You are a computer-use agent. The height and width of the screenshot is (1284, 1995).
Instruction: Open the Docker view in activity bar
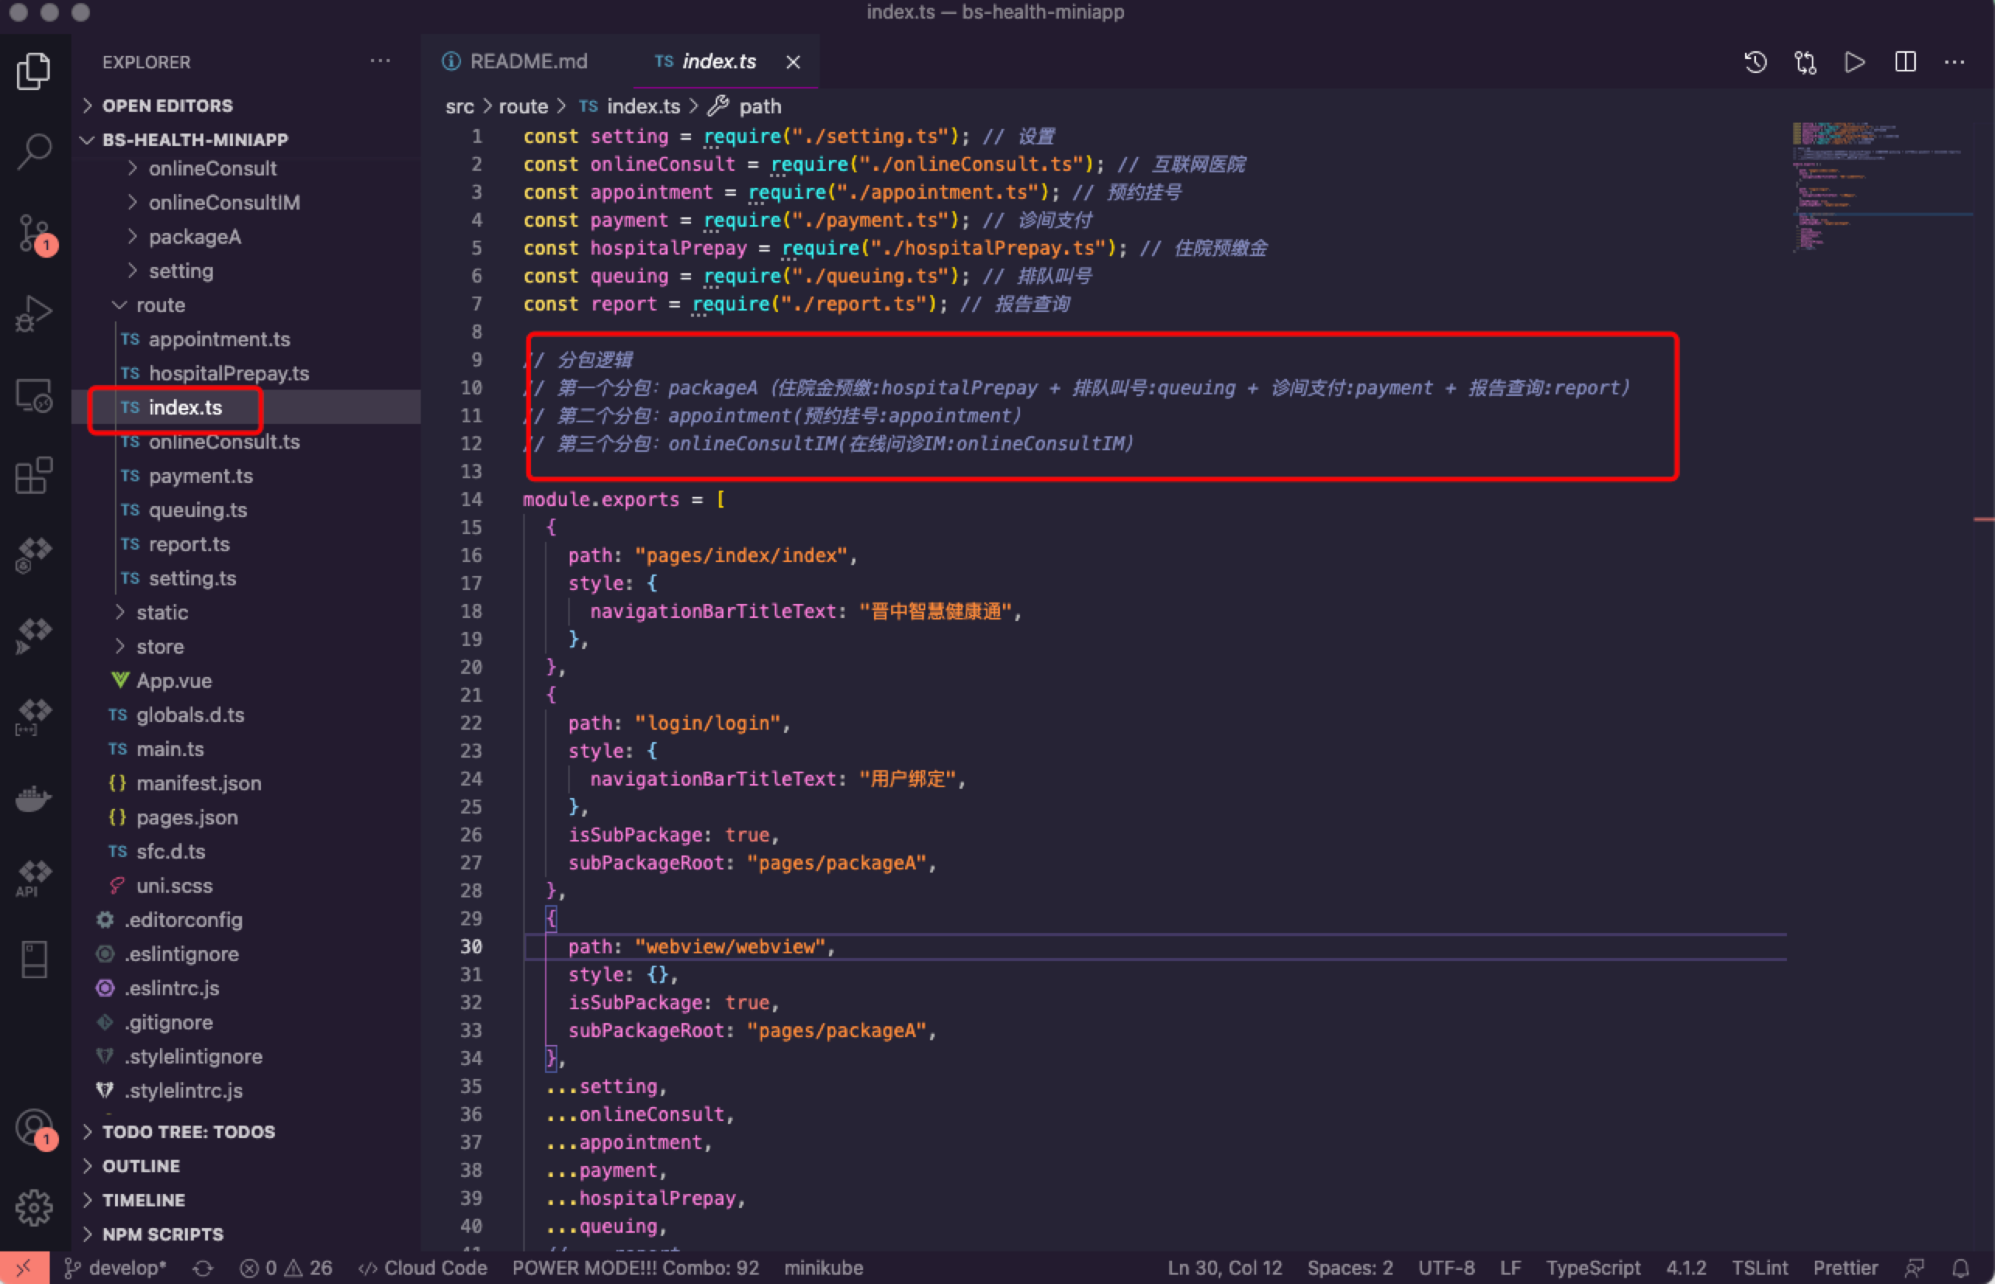(x=33, y=798)
